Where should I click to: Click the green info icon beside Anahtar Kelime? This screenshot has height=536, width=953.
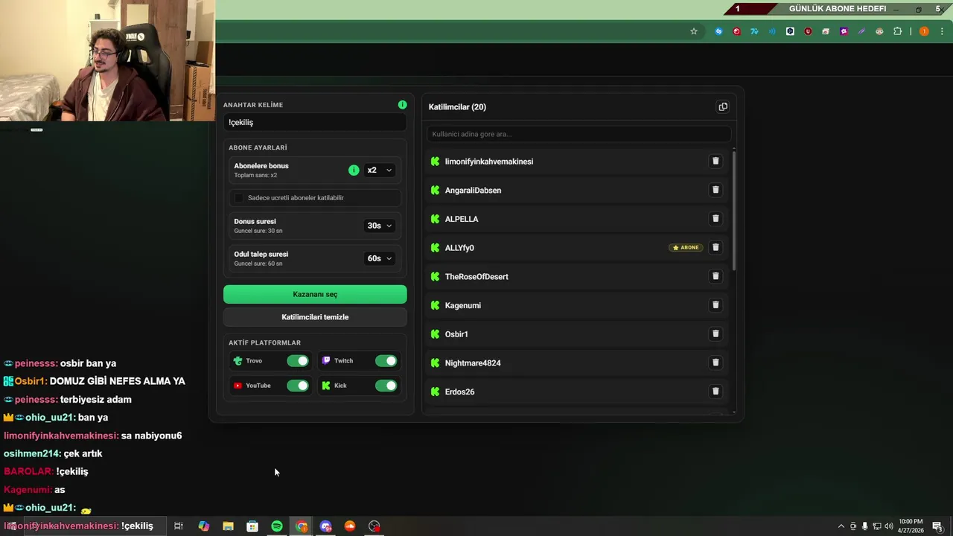pyautogui.click(x=402, y=105)
